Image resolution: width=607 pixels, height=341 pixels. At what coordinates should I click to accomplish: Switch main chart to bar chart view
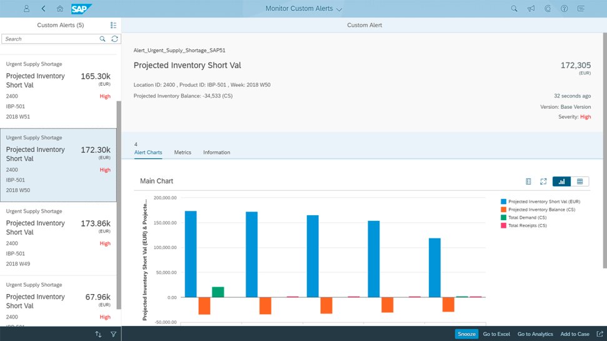(x=562, y=181)
